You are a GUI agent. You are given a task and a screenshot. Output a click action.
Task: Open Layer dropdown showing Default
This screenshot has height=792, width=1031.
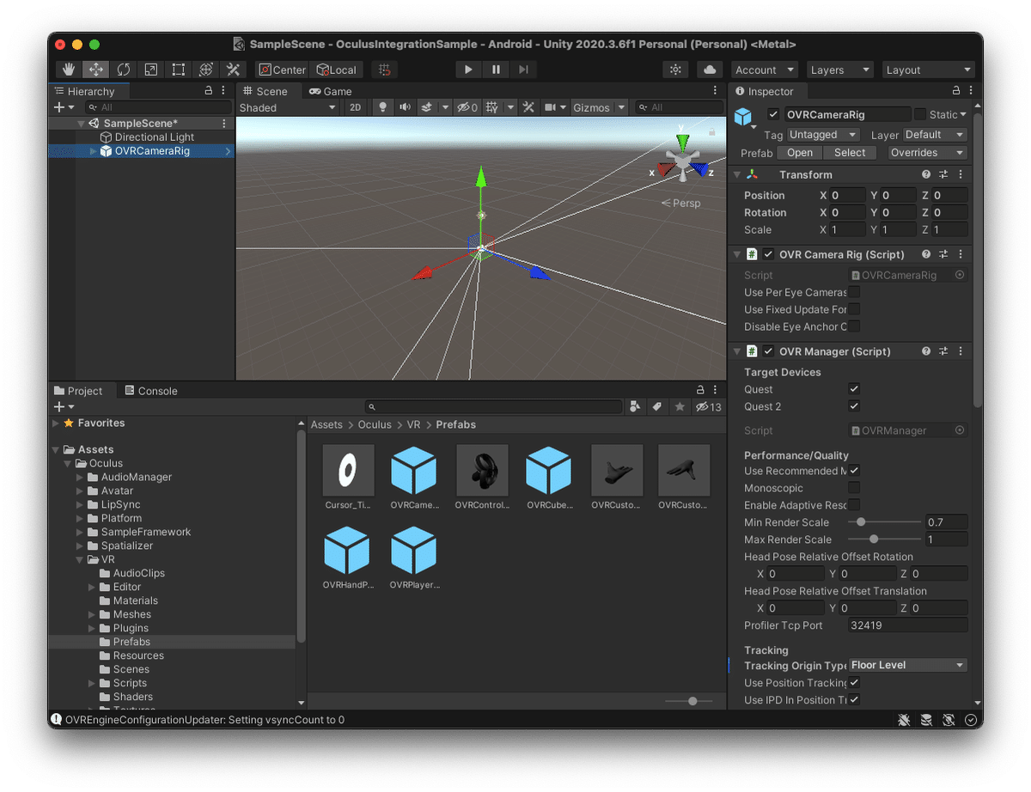(x=935, y=135)
